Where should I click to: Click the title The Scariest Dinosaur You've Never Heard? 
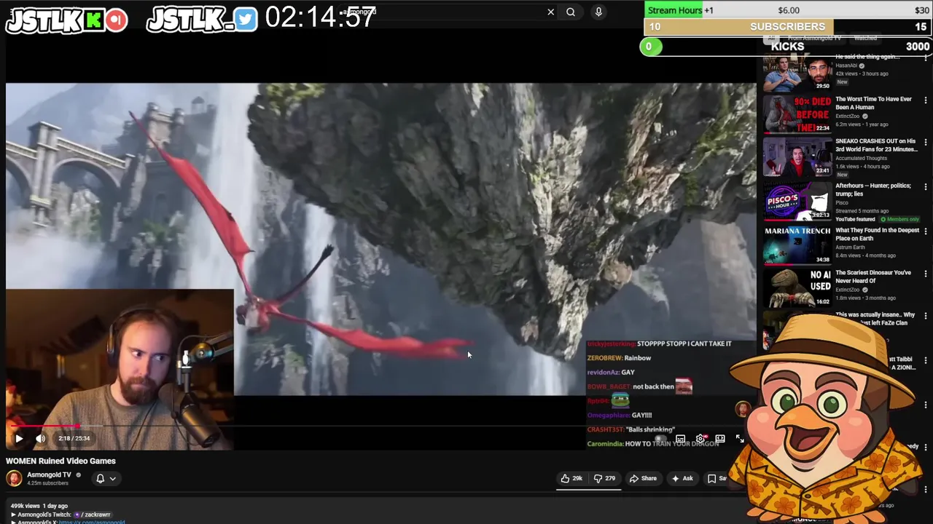[873, 277]
